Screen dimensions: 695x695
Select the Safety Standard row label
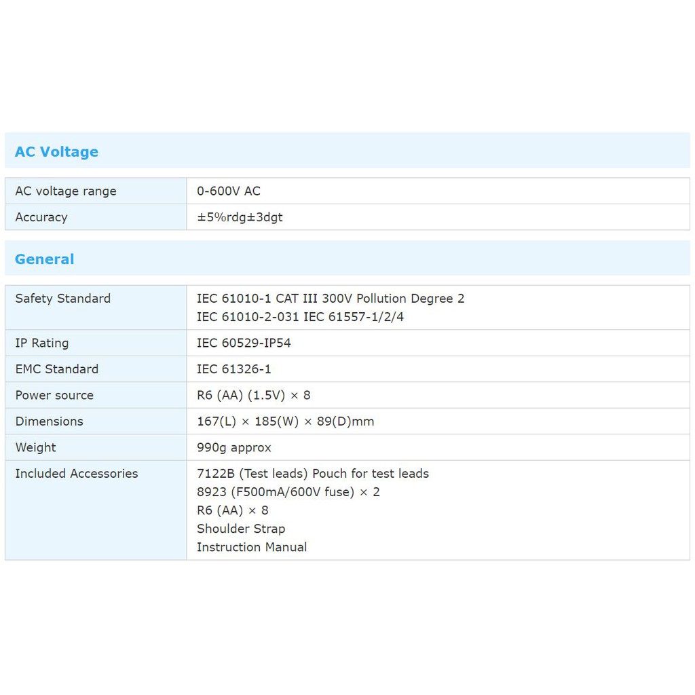63,299
